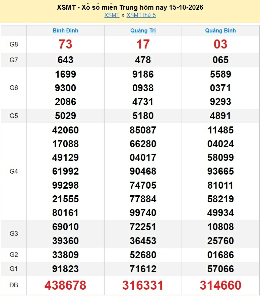The image size is (260, 296).
Task: Click the G4 number 77884
Action: pyautogui.click(x=143, y=199)
